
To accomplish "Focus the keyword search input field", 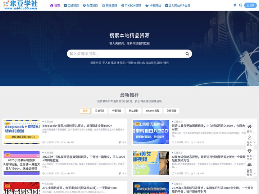I will (x=129, y=54).
